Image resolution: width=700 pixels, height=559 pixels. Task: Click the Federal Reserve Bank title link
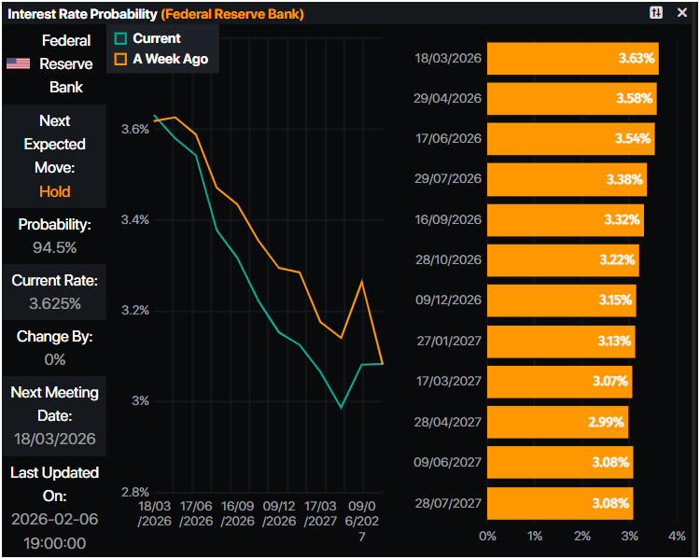pos(232,14)
